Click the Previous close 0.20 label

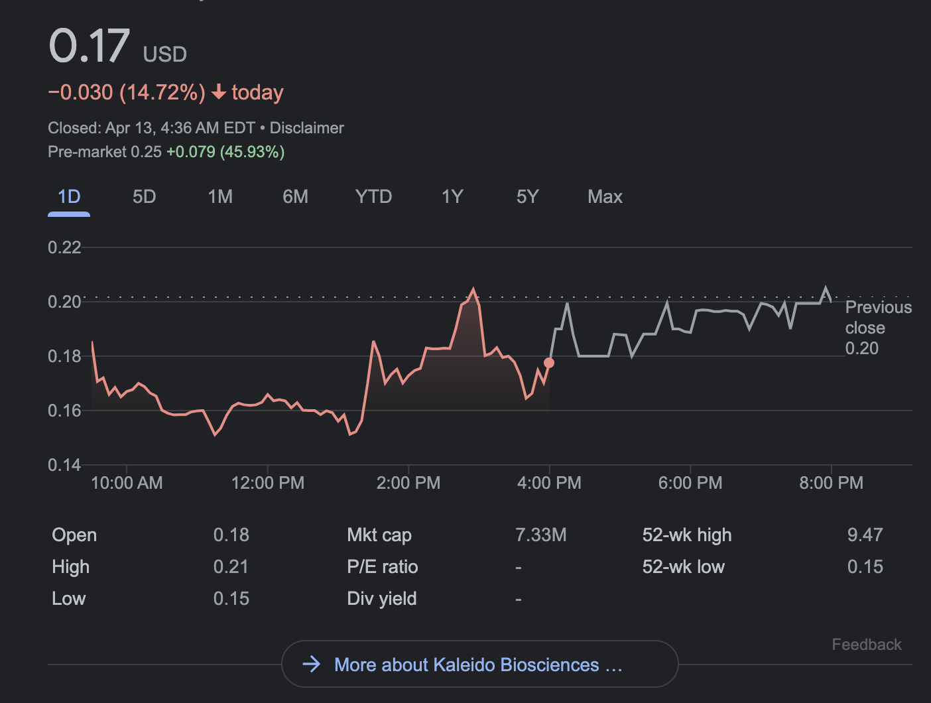tap(879, 328)
